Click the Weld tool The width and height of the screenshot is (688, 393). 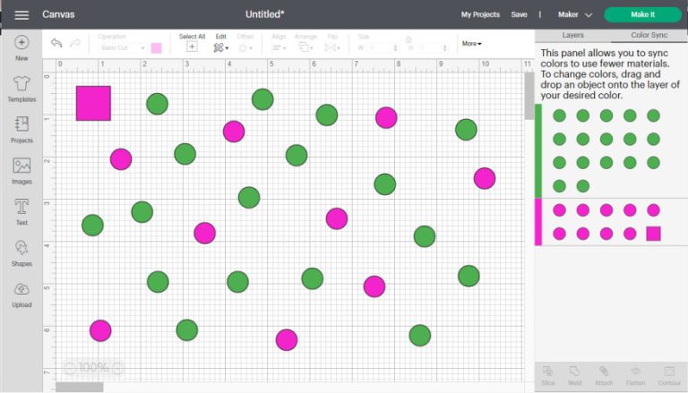pos(574,375)
